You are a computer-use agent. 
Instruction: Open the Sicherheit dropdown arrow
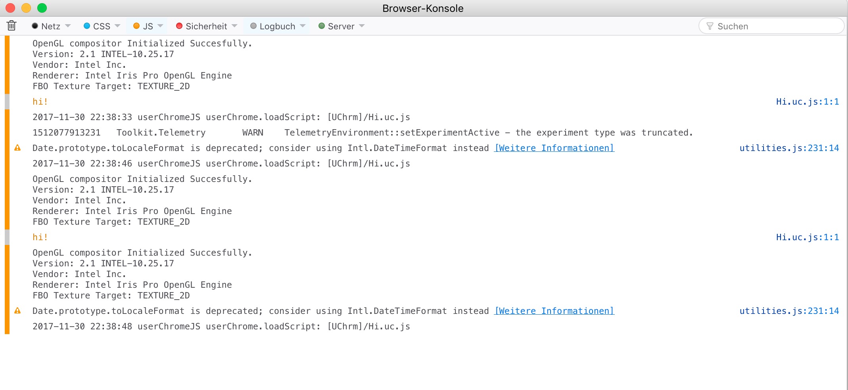[234, 26]
